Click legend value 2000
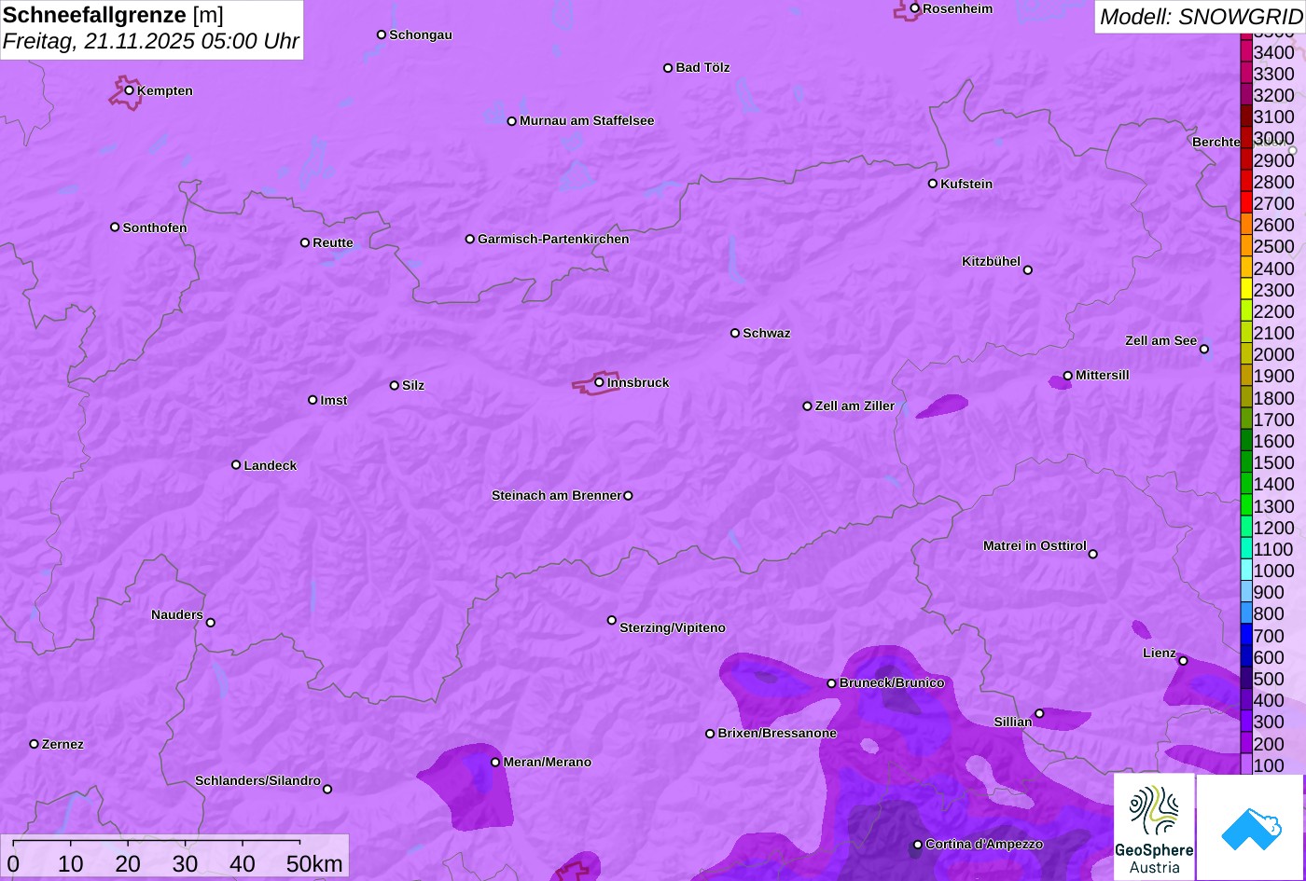Image resolution: width=1306 pixels, height=881 pixels. click(x=1273, y=354)
